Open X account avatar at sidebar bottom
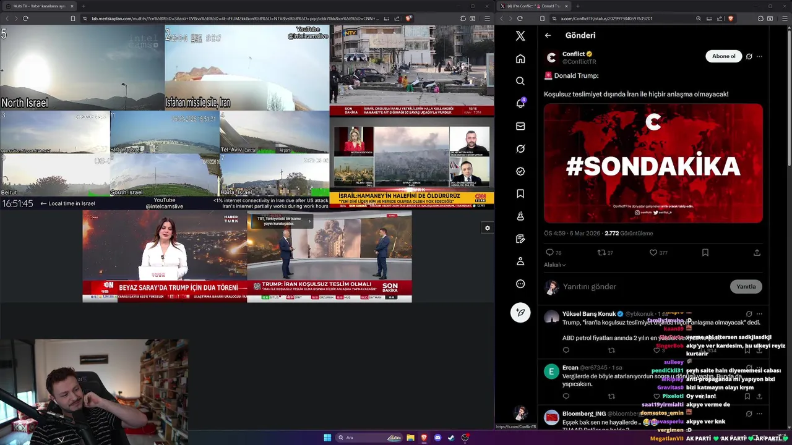792x445 pixels. click(520, 412)
